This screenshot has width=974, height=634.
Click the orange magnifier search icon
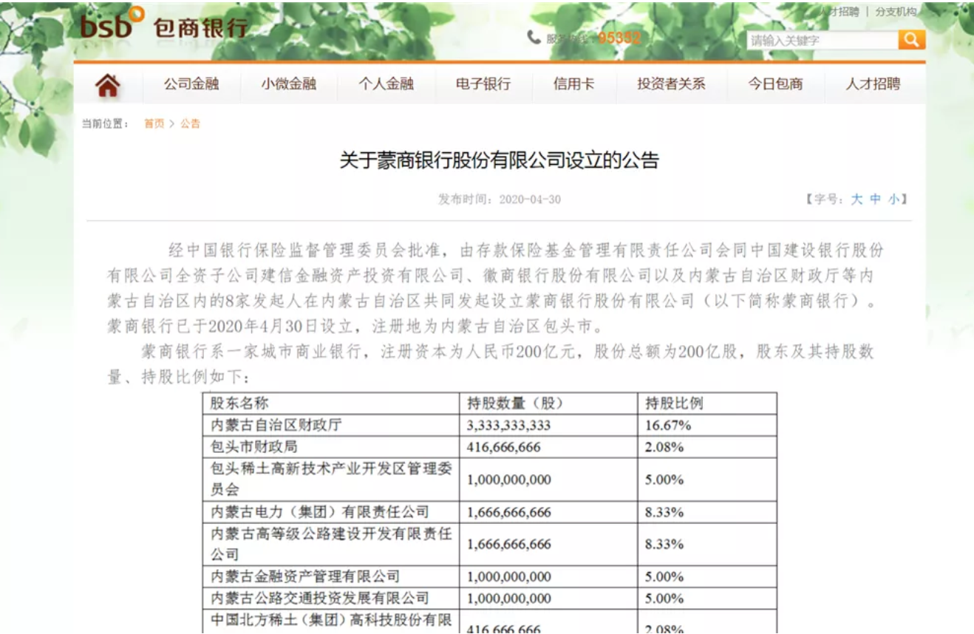click(x=910, y=38)
